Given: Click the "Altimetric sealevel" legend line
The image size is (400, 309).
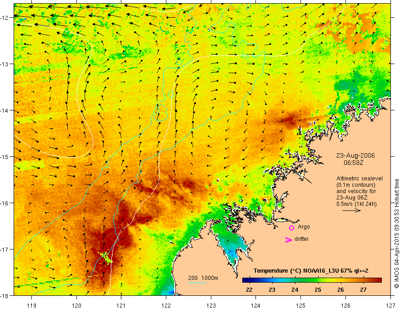Looking at the screenshot, I should click(360, 179).
